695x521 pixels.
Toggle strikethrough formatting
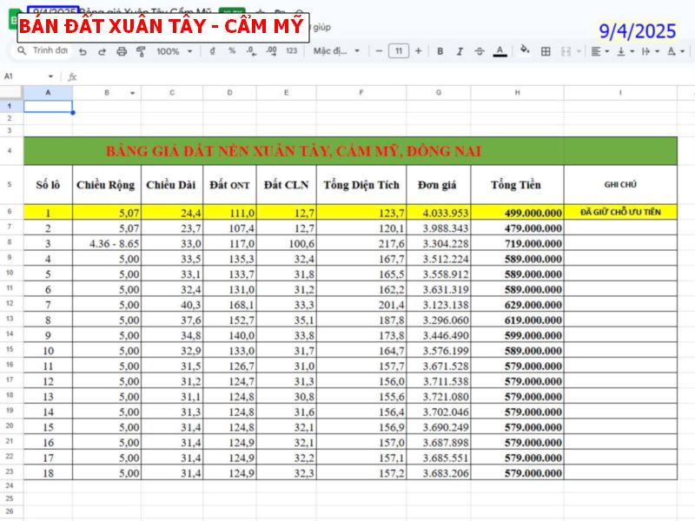point(480,51)
